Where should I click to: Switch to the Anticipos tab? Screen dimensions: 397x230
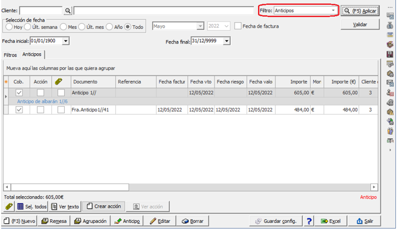(x=31, y=54)
